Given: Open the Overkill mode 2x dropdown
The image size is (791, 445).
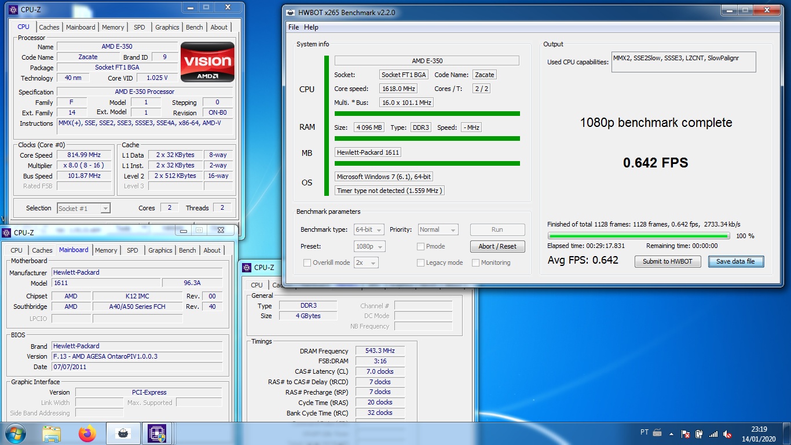Looking at the screenshot, I should [x=366, y=262].
